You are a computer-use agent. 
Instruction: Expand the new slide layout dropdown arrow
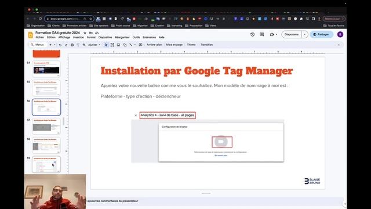tap(54, 45)
